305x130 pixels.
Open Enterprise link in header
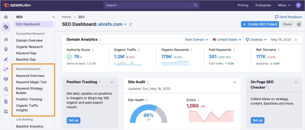pyautogui.click(x=263, y=5)
